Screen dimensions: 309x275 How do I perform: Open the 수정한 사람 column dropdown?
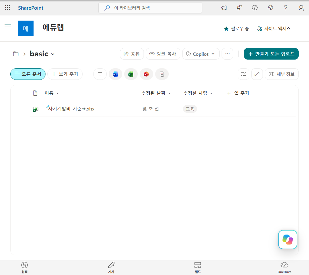(198, 93)
